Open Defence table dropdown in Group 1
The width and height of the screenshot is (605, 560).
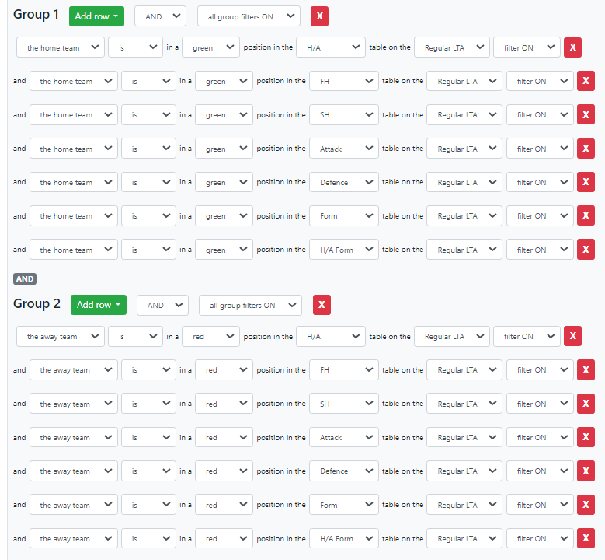(x=344, y=182)
